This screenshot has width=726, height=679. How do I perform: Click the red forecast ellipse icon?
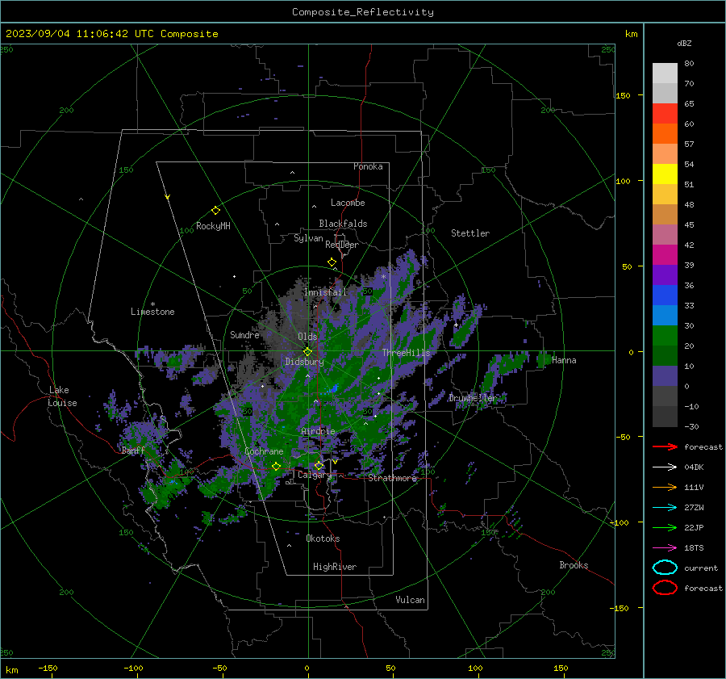665,588
